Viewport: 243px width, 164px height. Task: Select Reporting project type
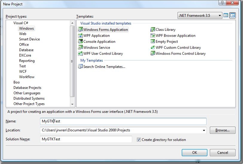[x=27, y=61]
